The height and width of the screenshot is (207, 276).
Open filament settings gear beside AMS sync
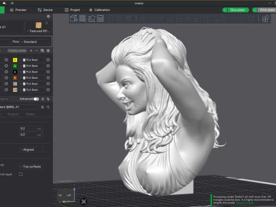(48, 51)
